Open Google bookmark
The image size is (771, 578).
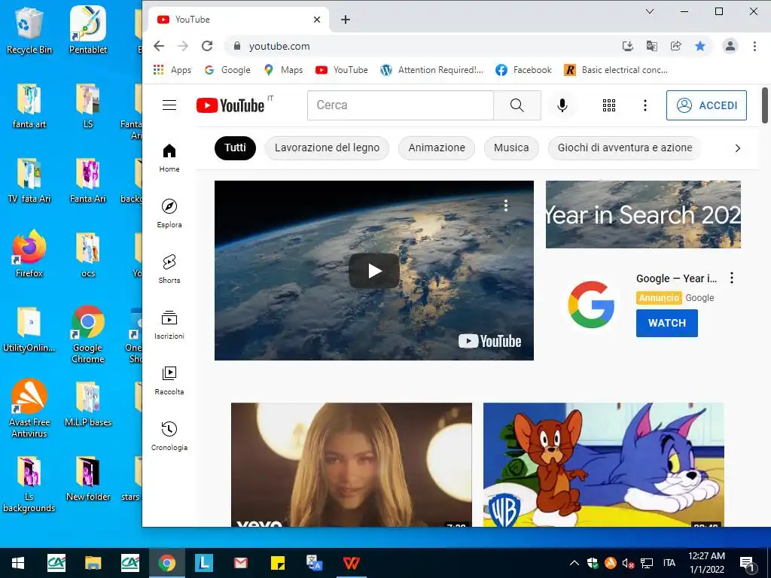[x=227, y=70]
